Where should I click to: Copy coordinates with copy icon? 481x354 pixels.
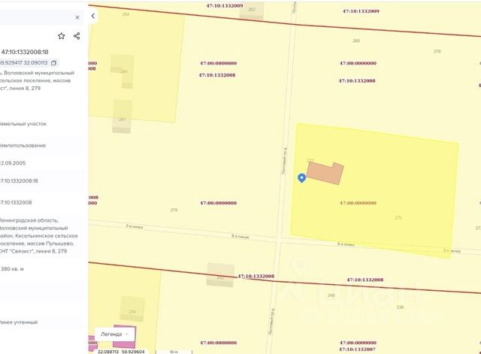[53, 63]
